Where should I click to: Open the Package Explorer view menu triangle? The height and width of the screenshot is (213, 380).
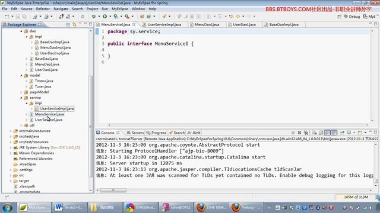pos(80,24)
